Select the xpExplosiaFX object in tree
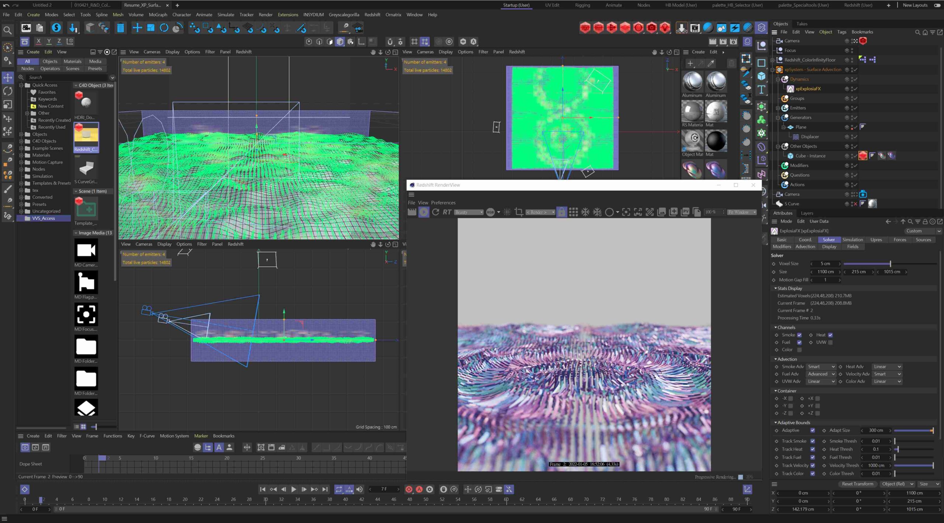The height and width of the screenshot is (523, 944). pyautogui.click(x=808, y=89)
